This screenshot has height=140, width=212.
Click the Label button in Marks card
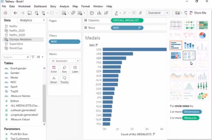pos(75,69)
